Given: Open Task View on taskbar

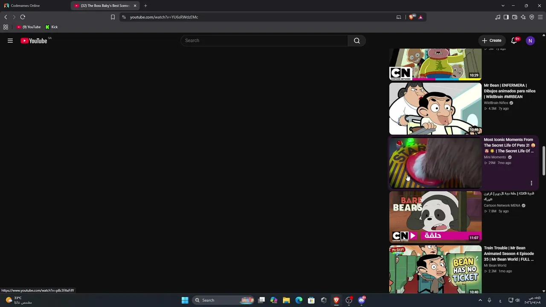Looking at the screenshot, I should [x=261, y=300].
